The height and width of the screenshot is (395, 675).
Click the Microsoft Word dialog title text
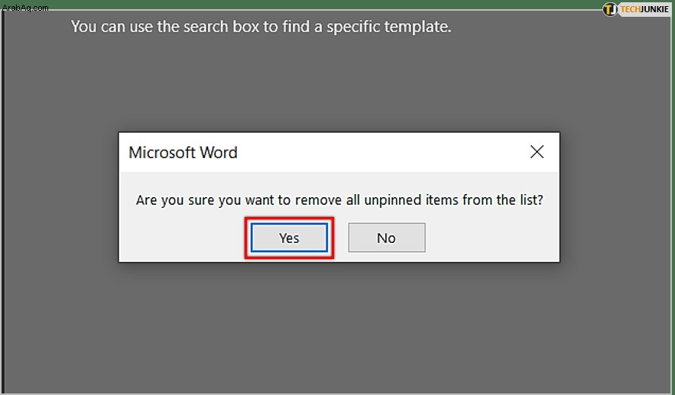coord(183,152)
